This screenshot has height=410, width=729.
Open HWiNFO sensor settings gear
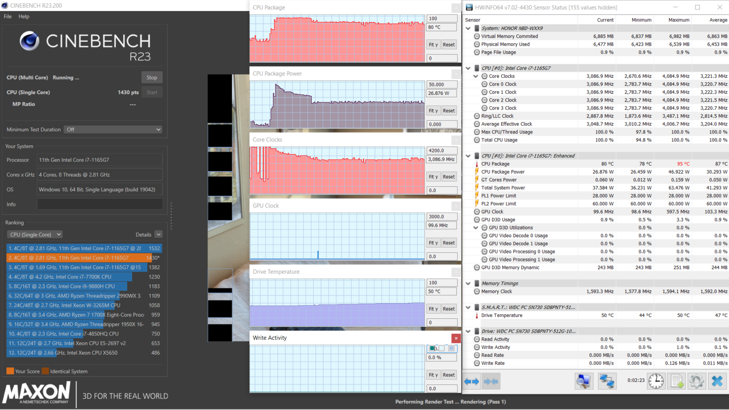(697, 381)
